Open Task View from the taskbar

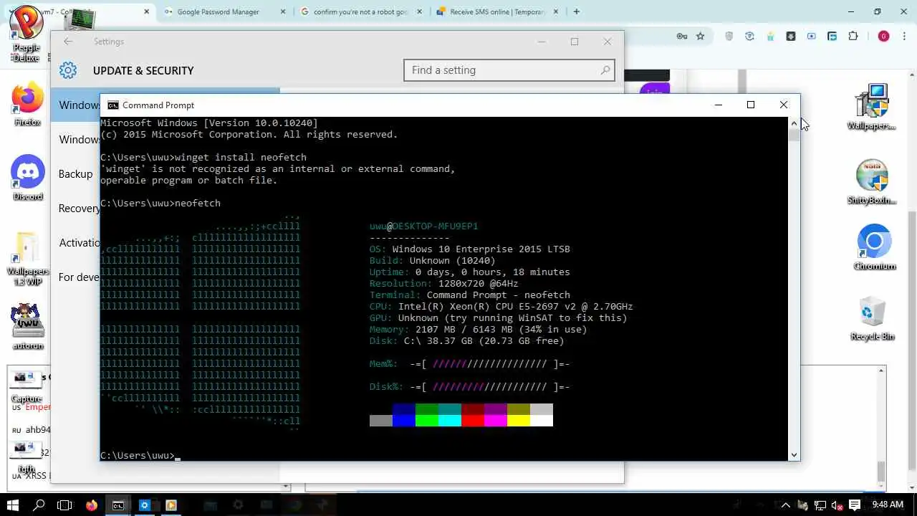click(x=64, y=505)
